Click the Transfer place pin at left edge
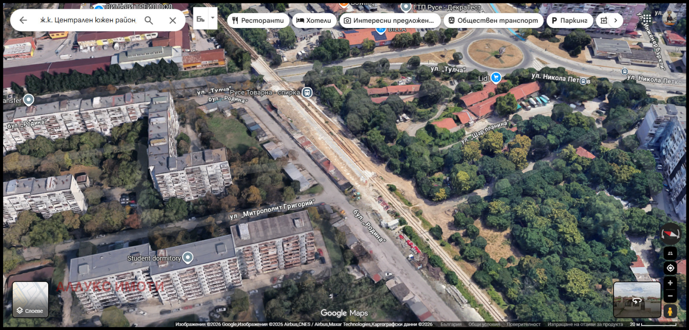This screenshot has height=330, width=689. (x=28, y=100)
